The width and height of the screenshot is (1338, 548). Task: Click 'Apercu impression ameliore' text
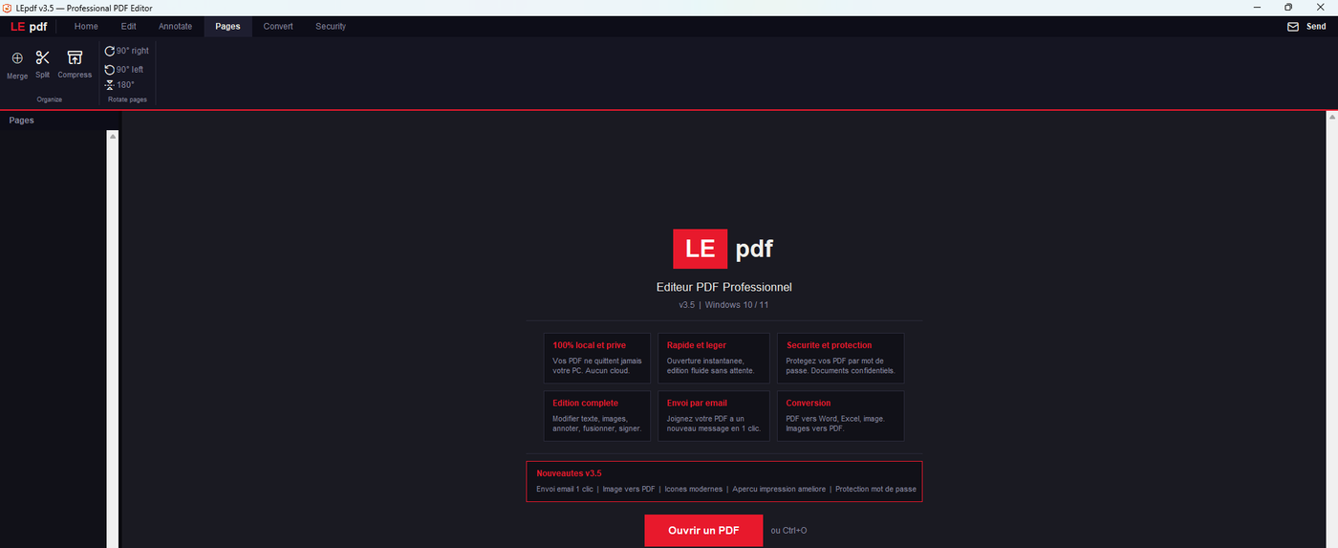pyautogui.click(x=779, y=489)
